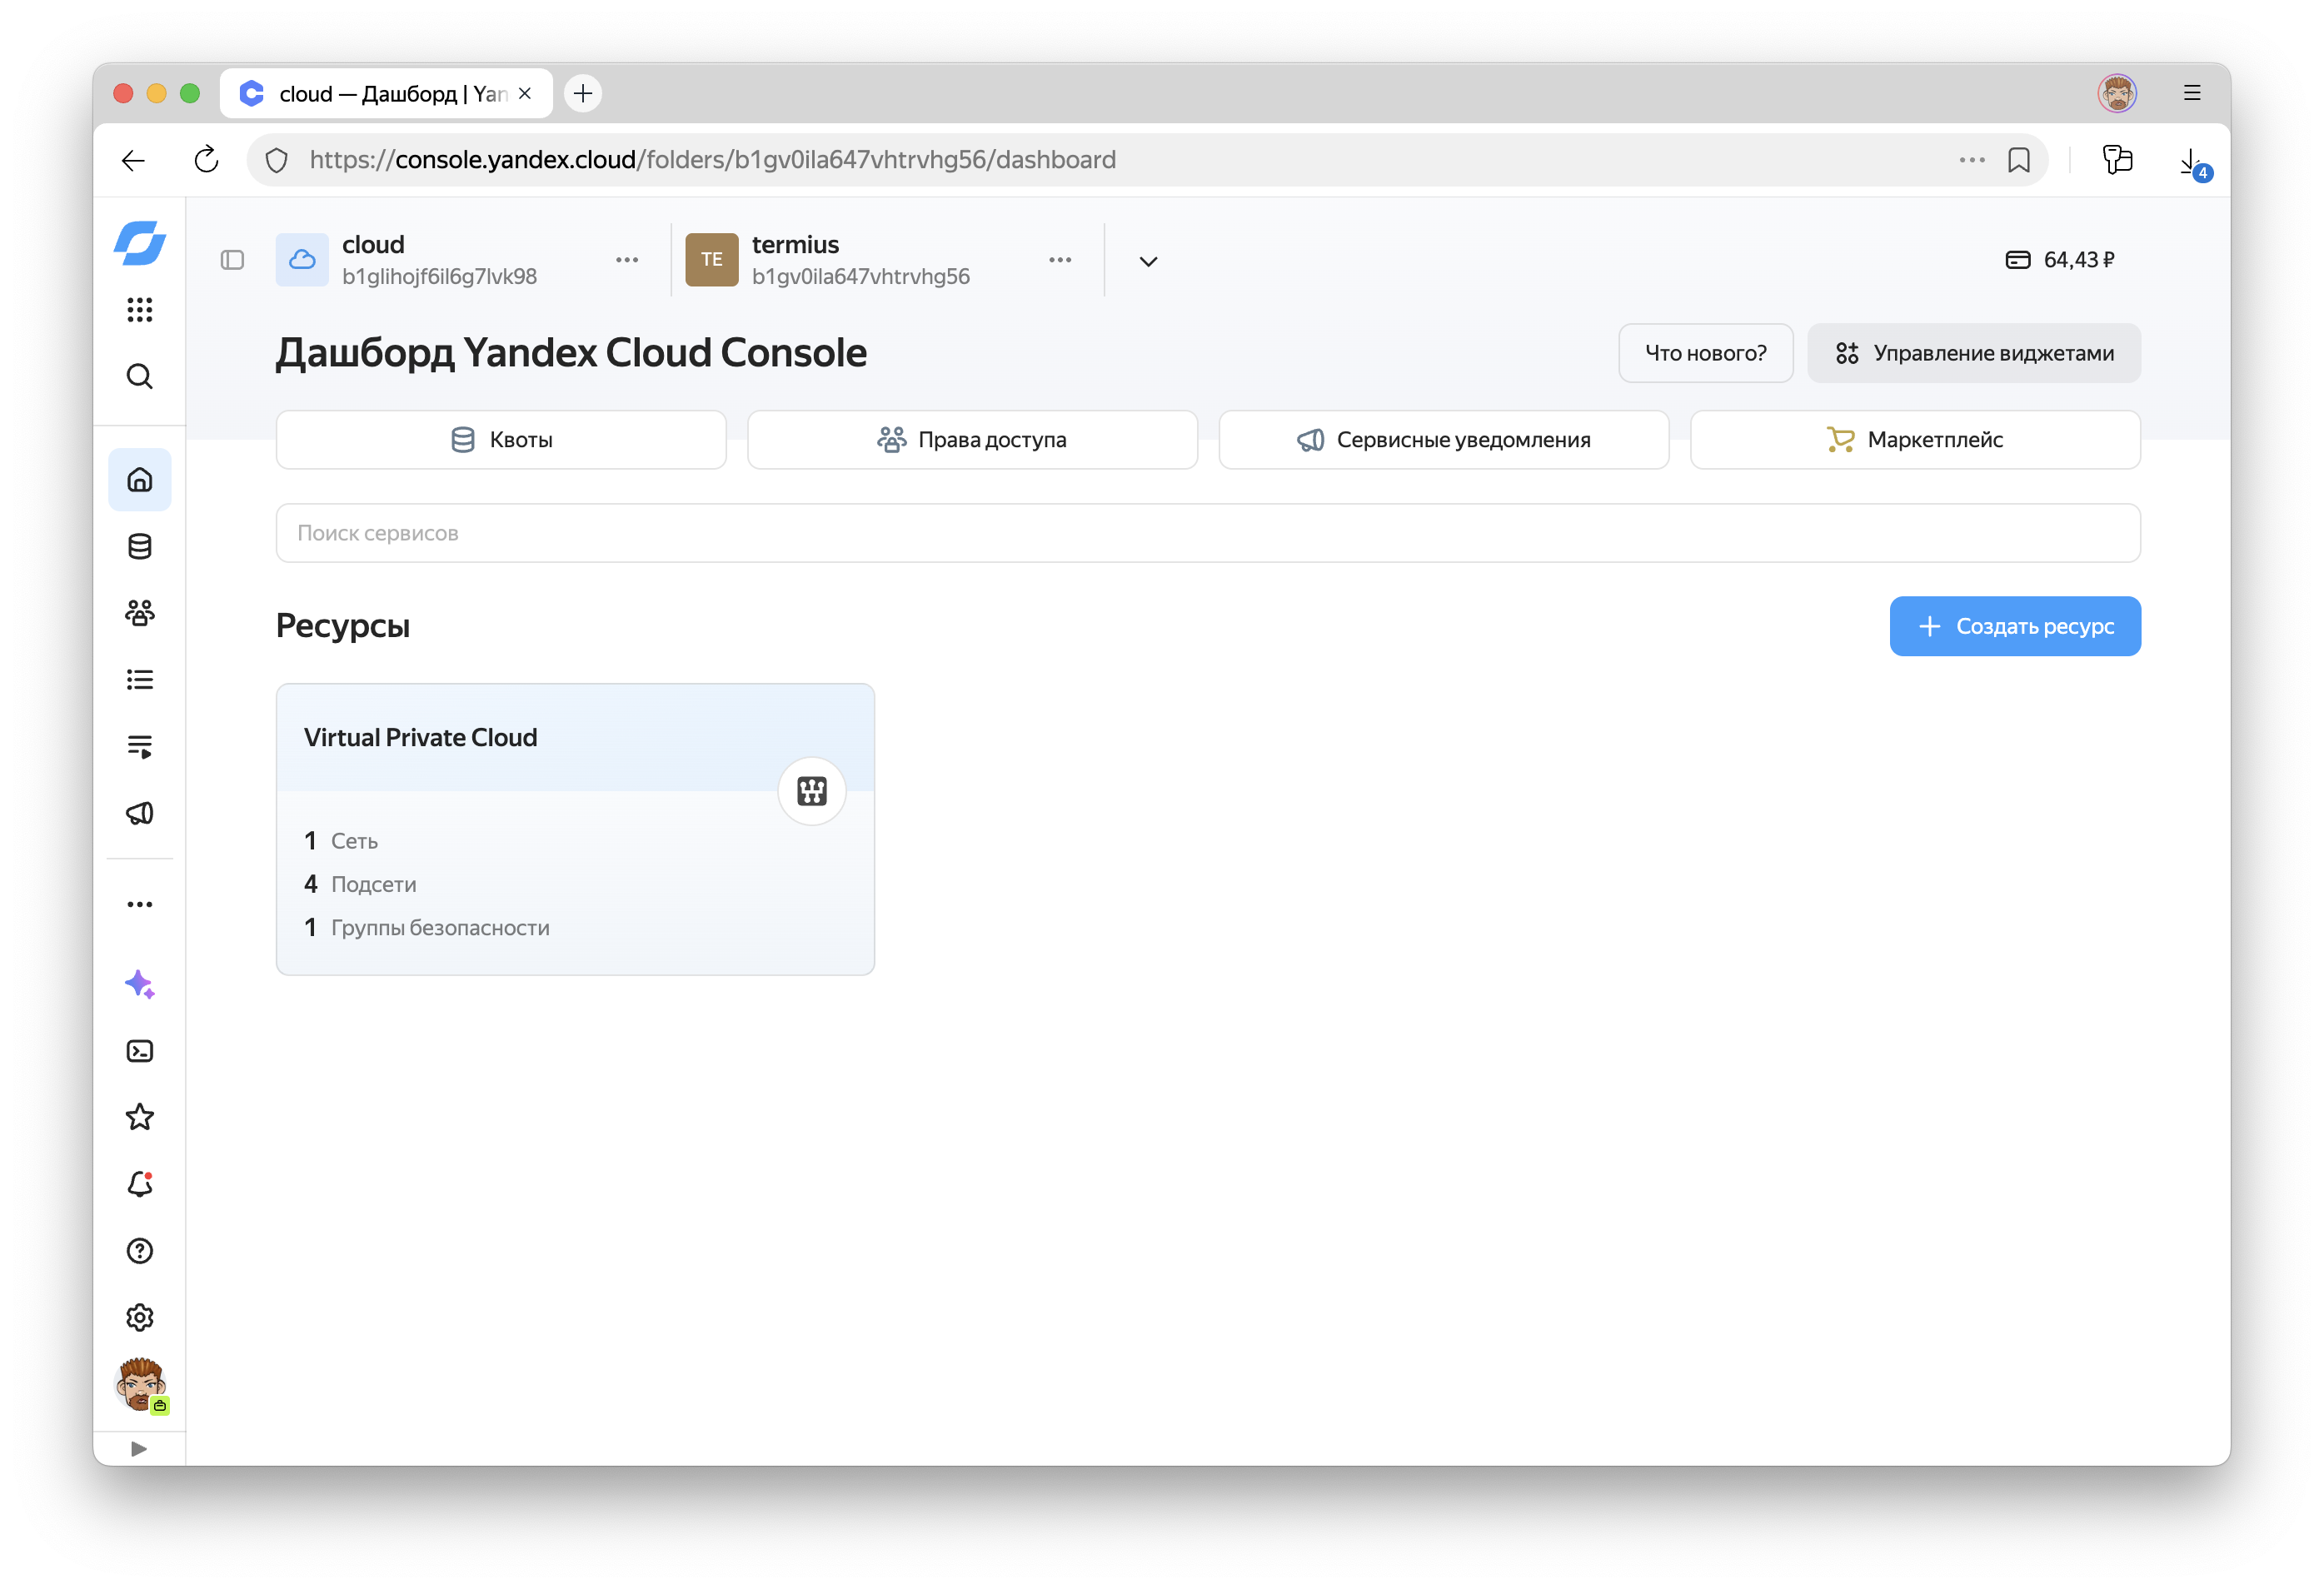The width and height of the screenshot is (2324, 1589).
Task: Expand the sidebar with bottom arrow
Action: [139, 1449]
